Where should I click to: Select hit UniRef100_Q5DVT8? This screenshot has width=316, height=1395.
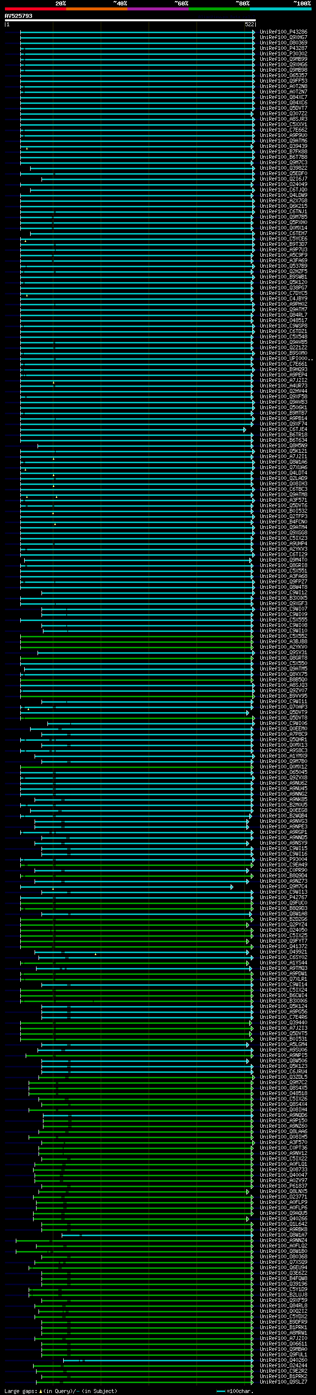click(283, 718)
